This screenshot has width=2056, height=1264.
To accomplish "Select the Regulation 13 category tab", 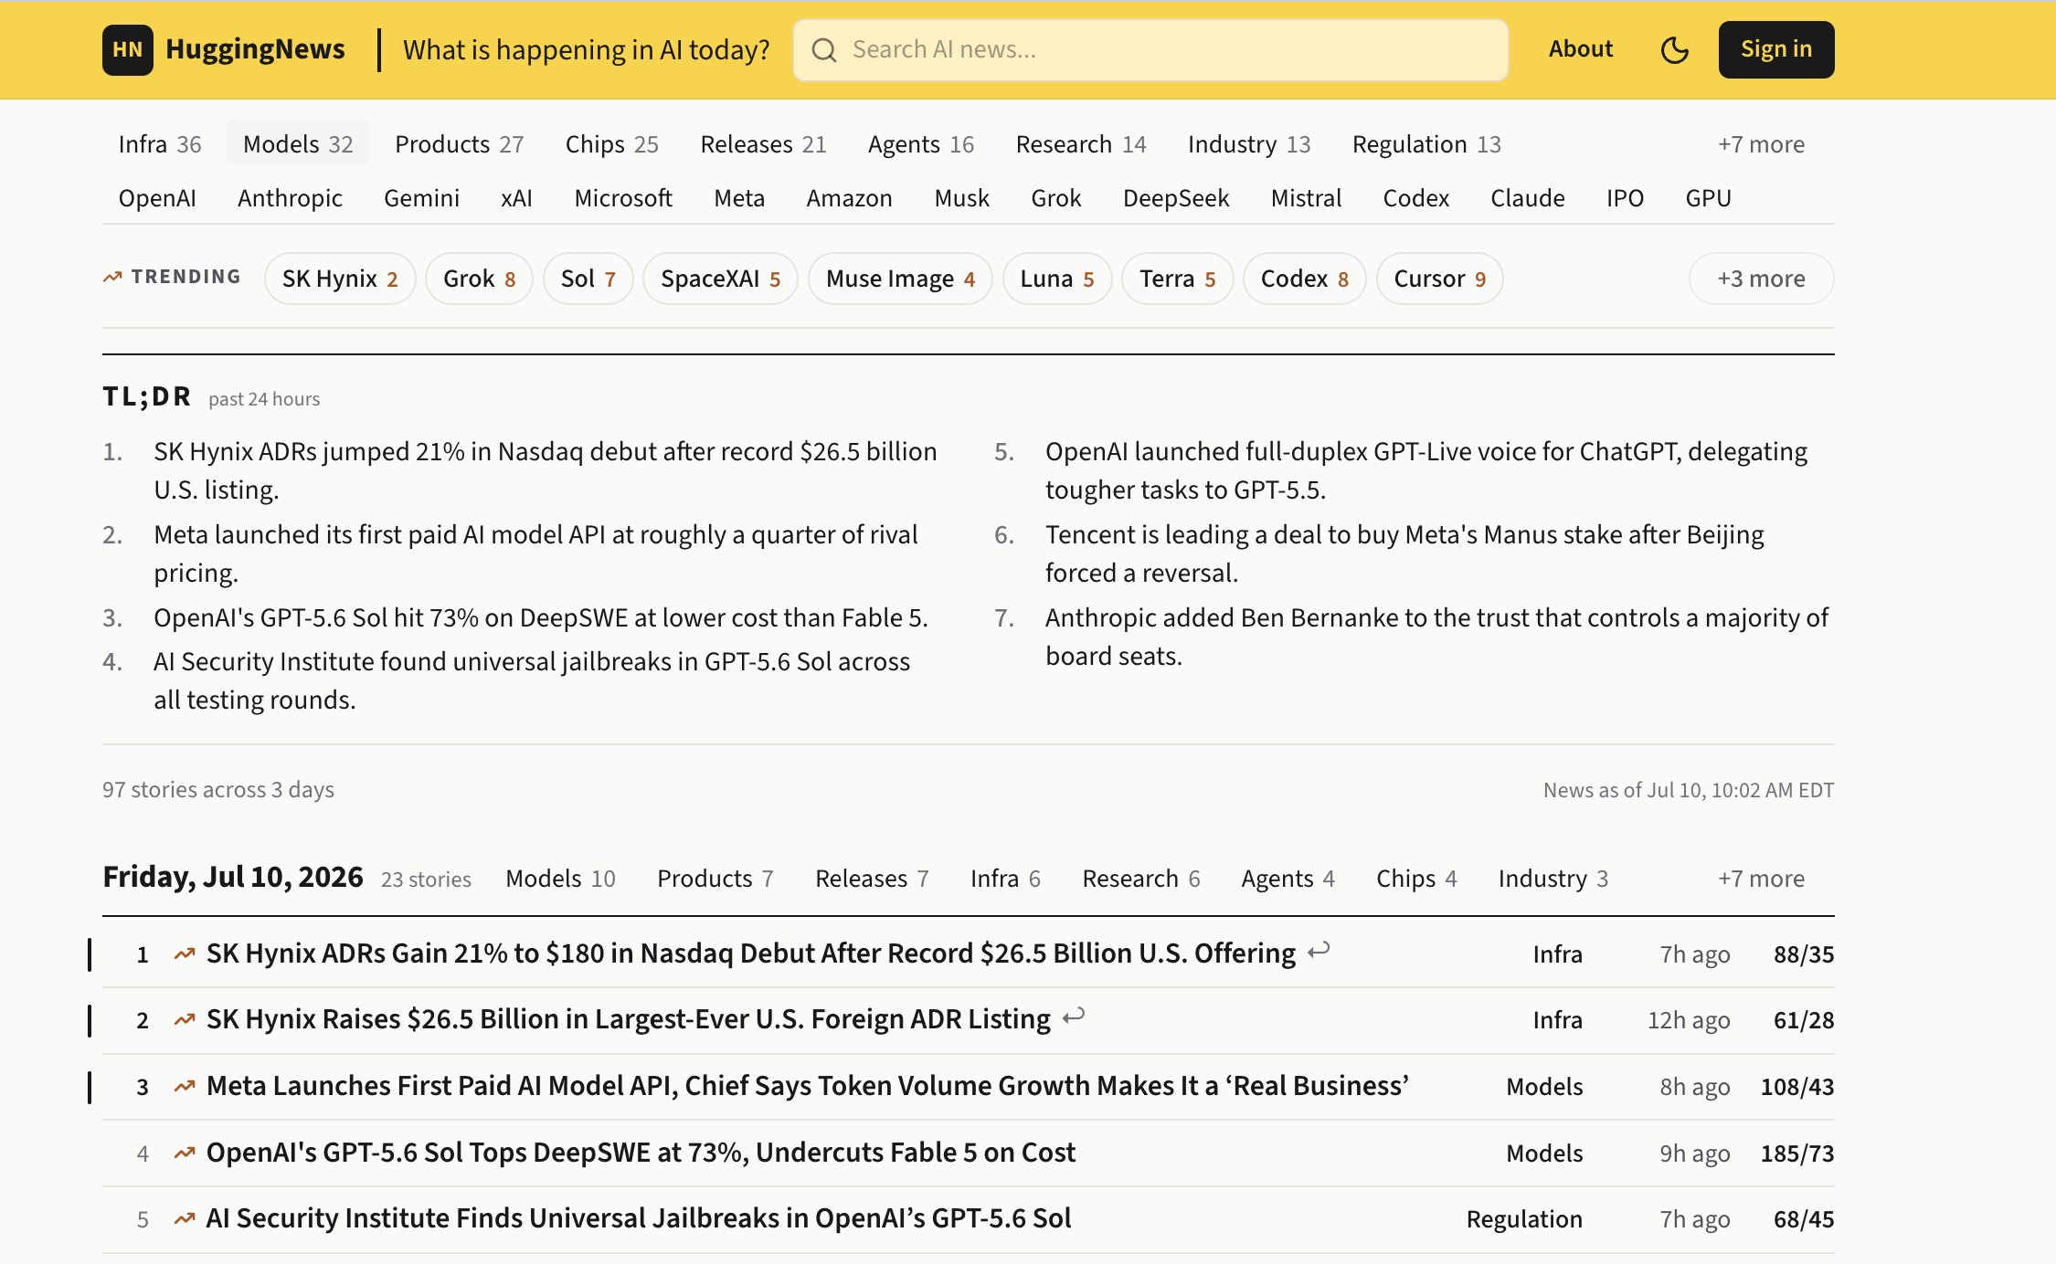I will [1426, 144].
